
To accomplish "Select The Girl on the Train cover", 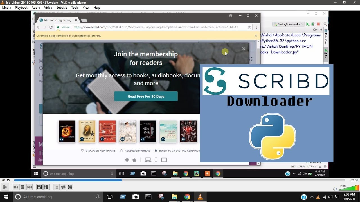I will (x=148, y=131).
